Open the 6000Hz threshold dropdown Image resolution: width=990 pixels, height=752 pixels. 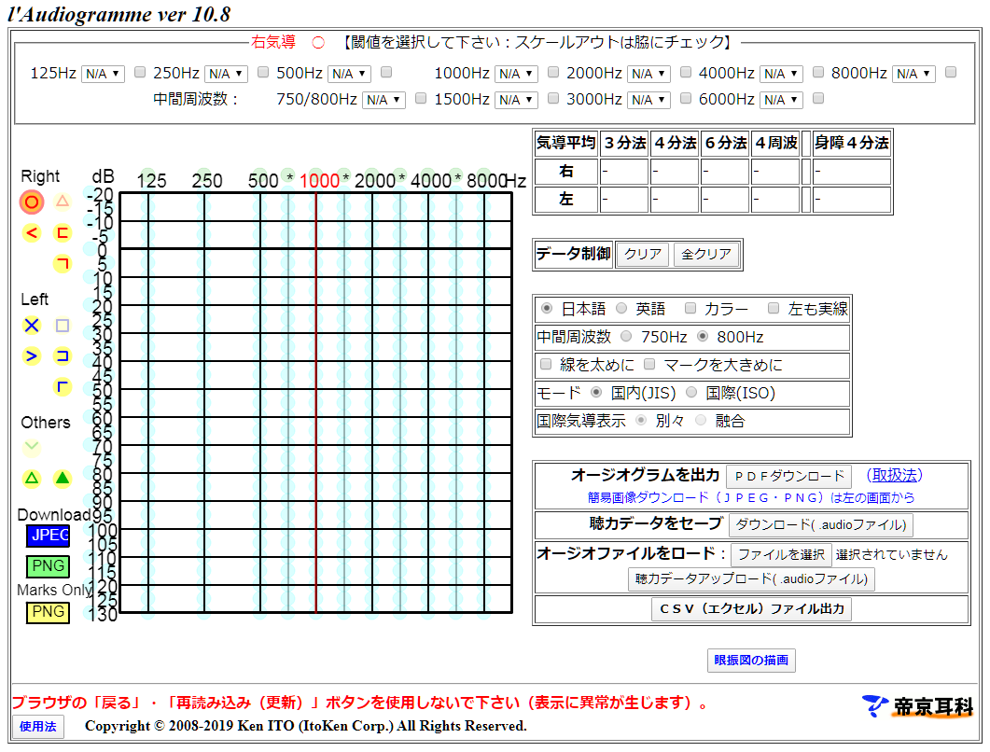[781, 100]
